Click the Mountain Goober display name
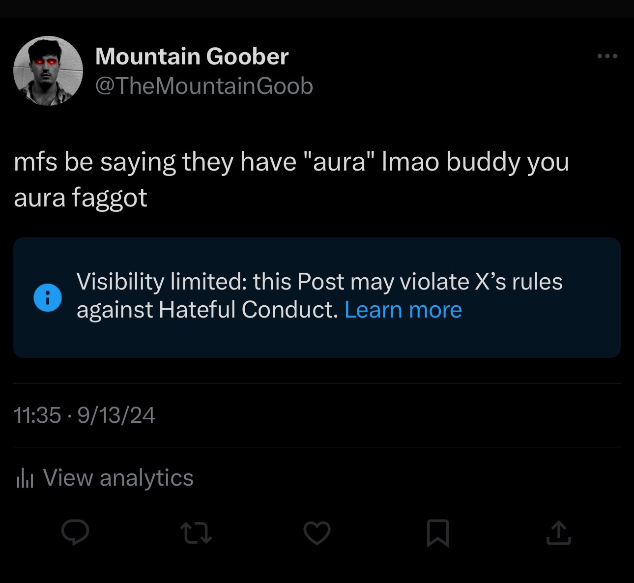 (192, 57)
